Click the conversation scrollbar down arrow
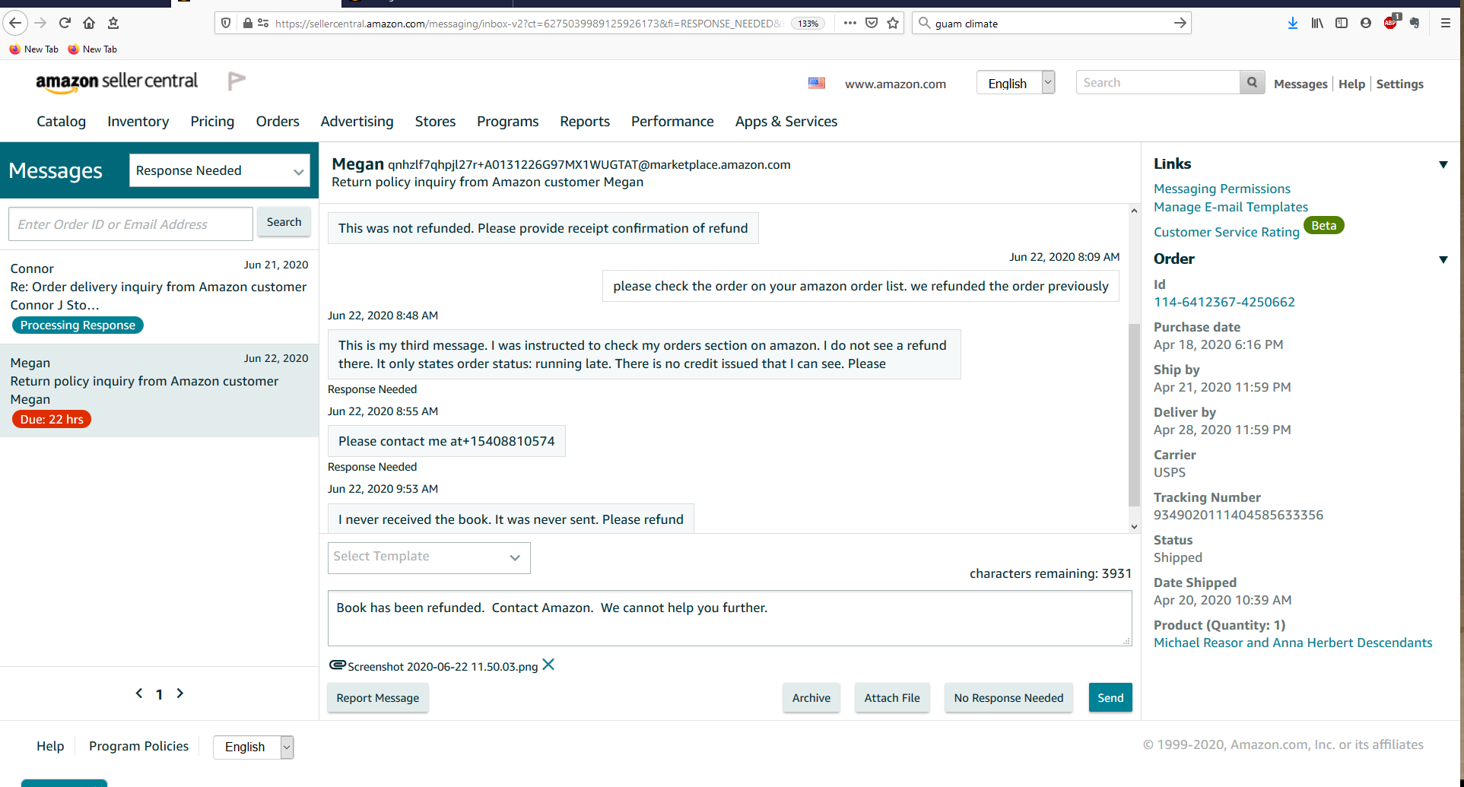The width and height of the screenshot is (1464, 787). pyautogui.click(x=1134, y=526)
